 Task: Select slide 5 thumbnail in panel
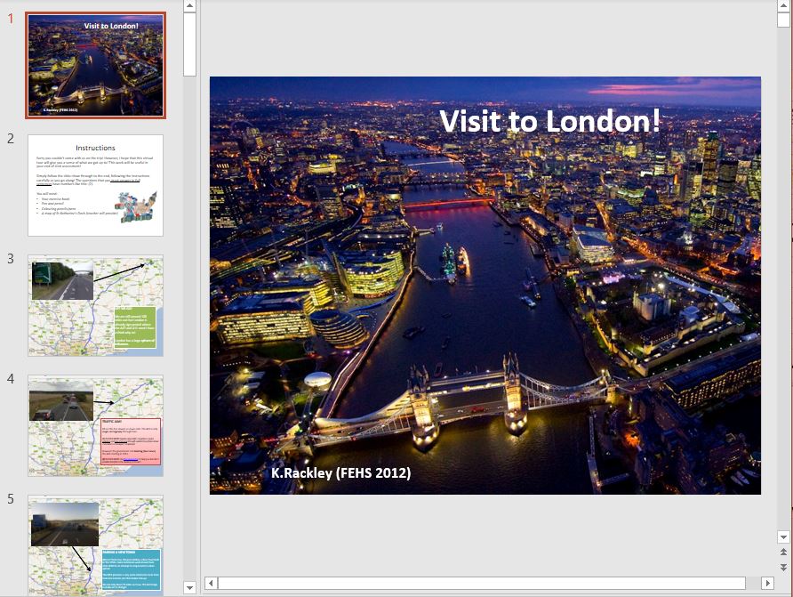pos(95,545)
